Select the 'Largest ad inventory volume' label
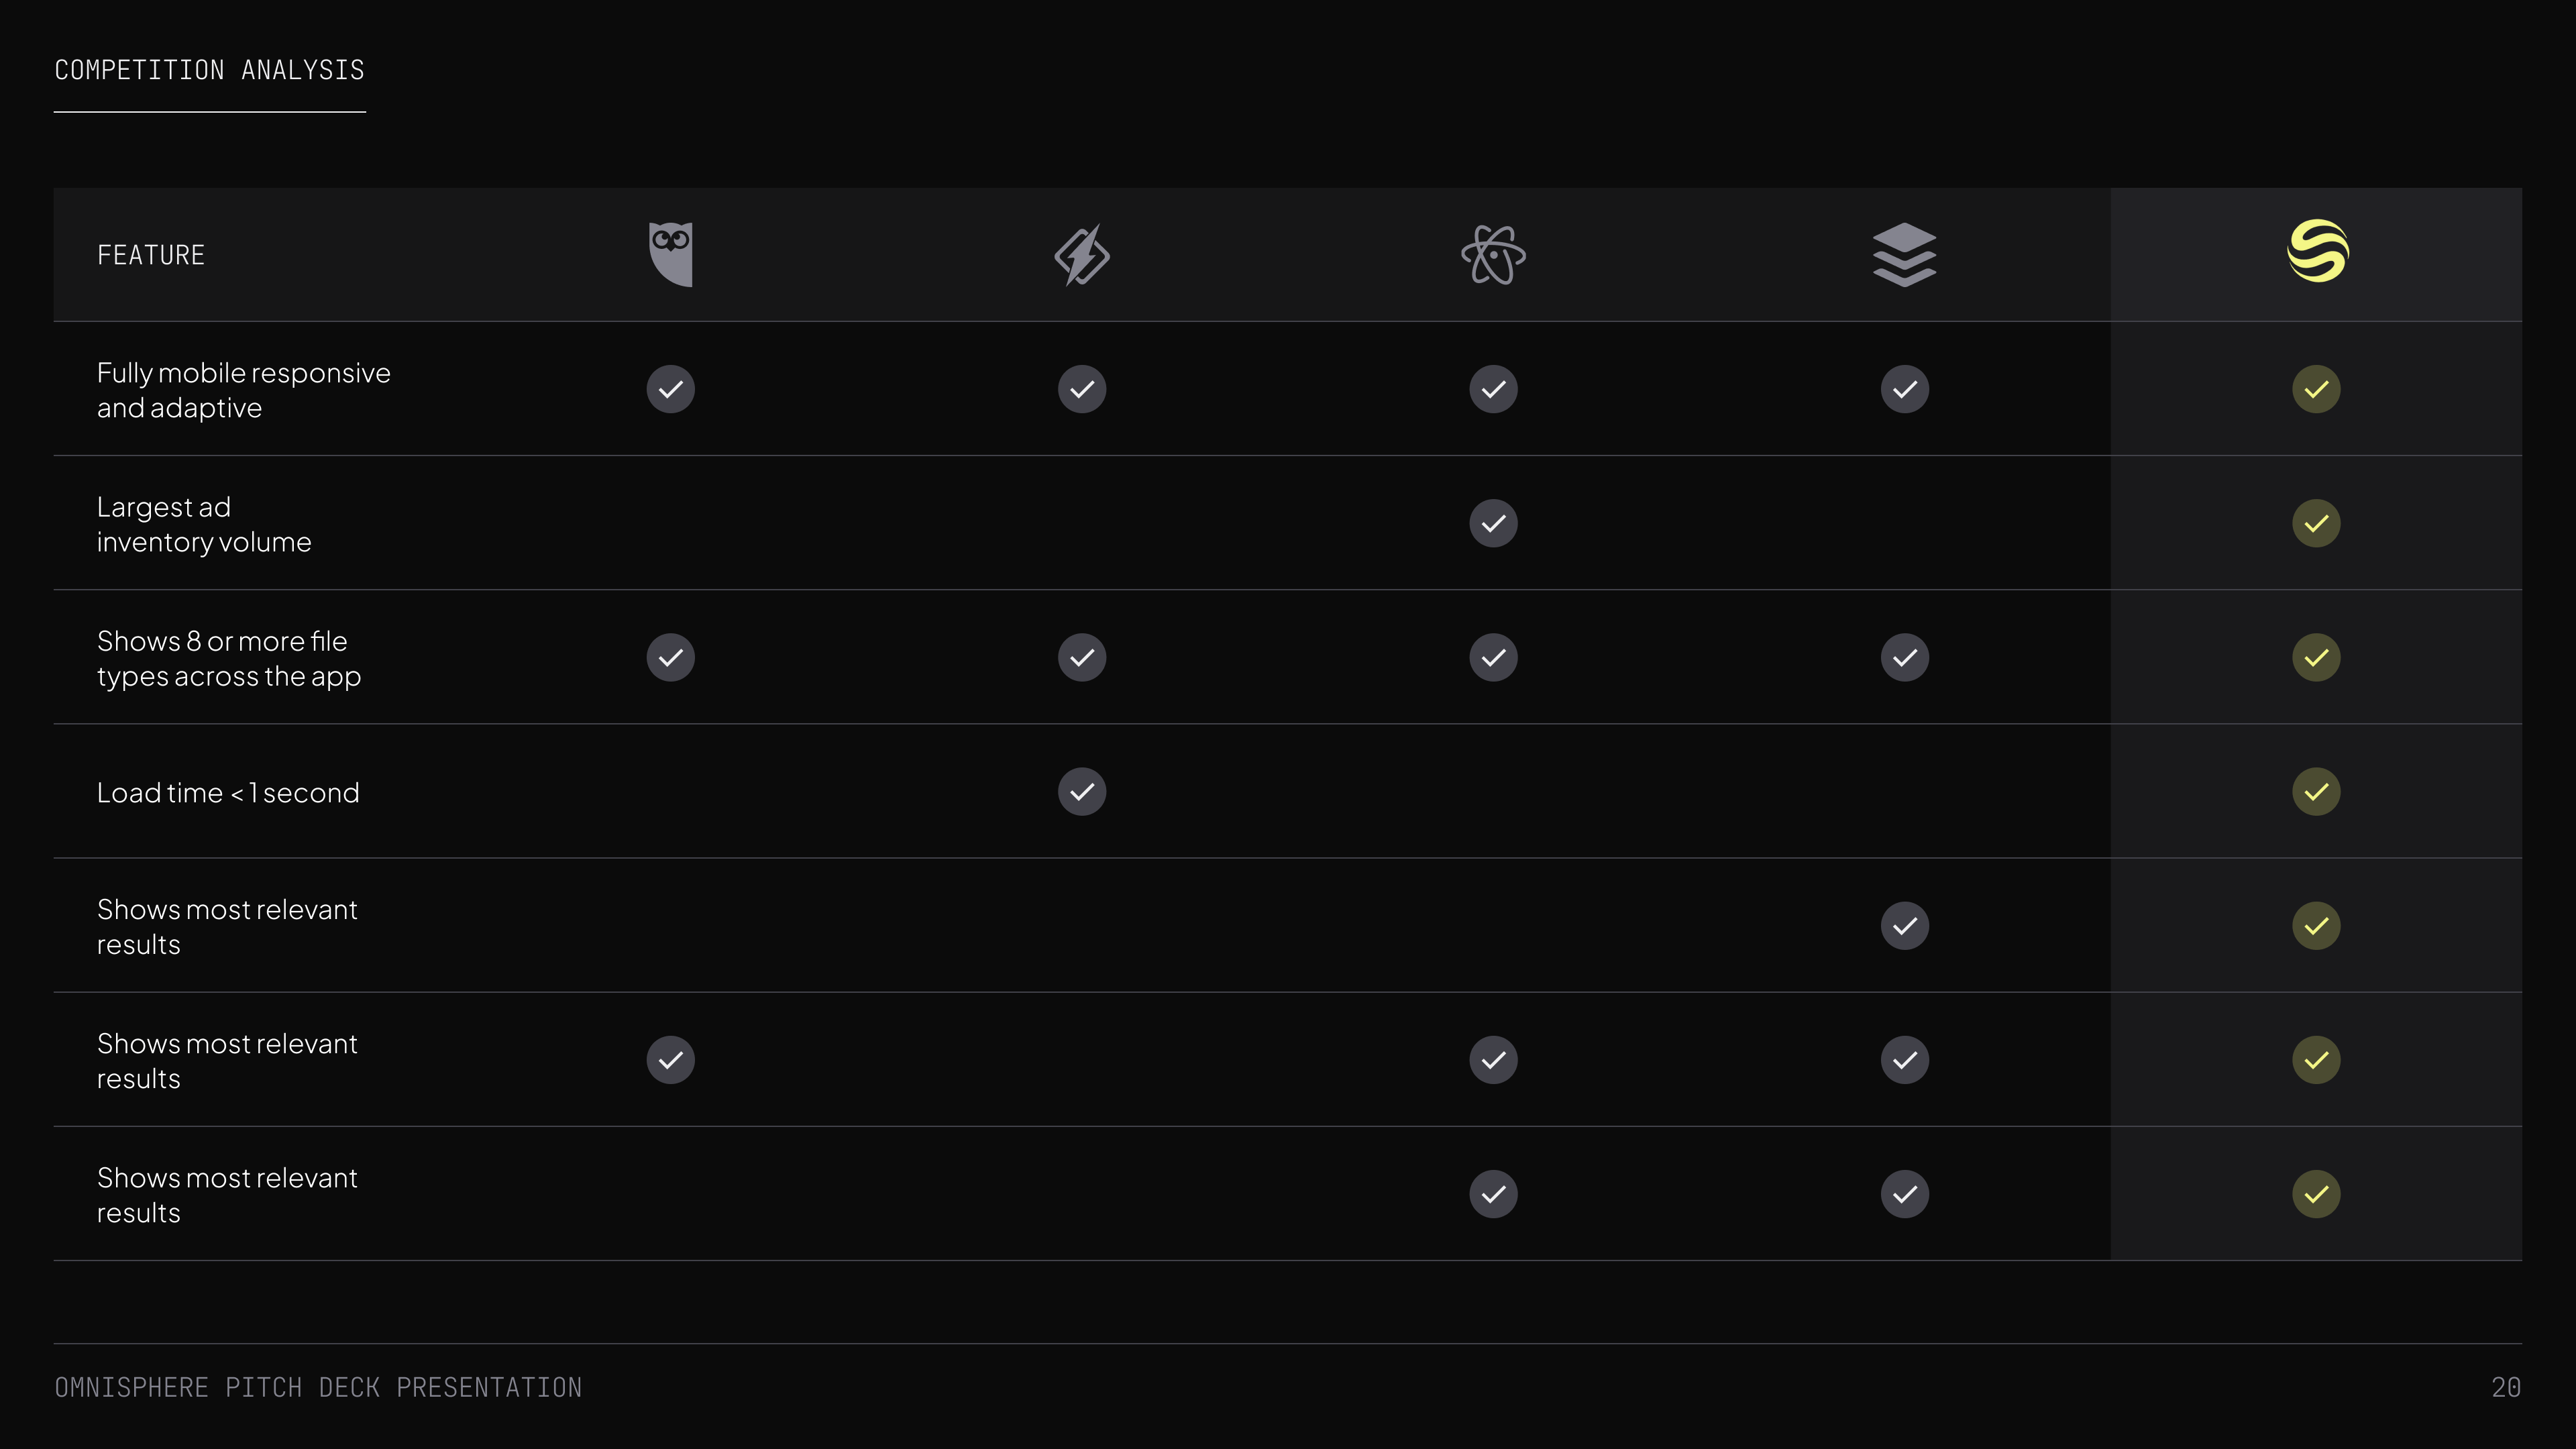 coord(204,524)
